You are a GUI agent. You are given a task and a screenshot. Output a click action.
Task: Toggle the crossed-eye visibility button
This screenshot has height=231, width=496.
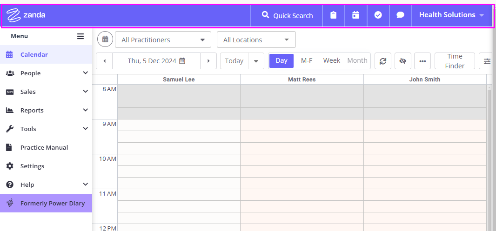click(x=402, y=61)
